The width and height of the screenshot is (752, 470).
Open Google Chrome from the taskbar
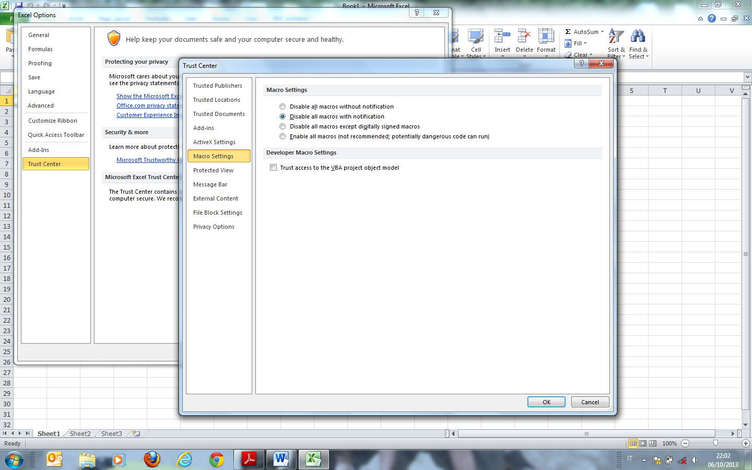tap(217, 460)
